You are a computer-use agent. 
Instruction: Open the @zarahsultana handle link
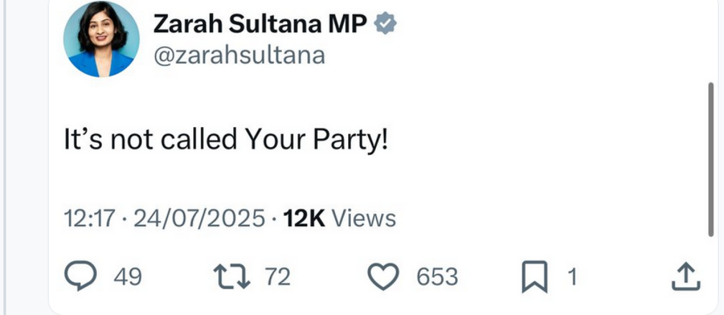click(x=239, y=55)
